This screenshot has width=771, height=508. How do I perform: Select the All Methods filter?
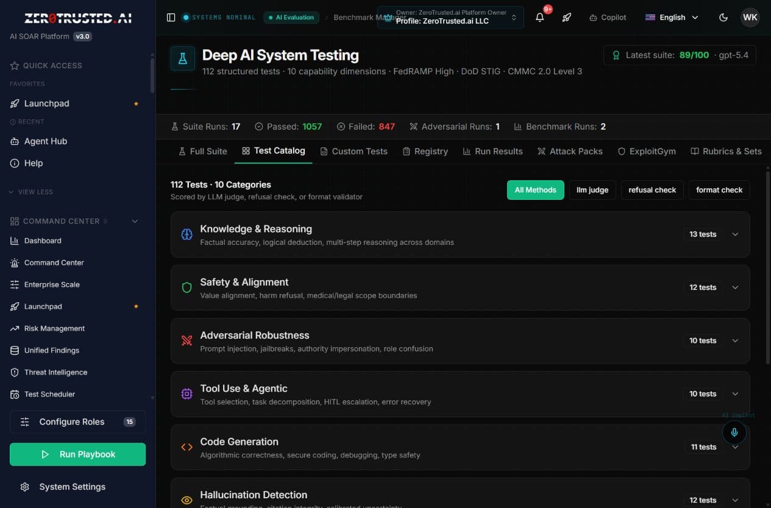pyautogui.click(x=535, y=189)
